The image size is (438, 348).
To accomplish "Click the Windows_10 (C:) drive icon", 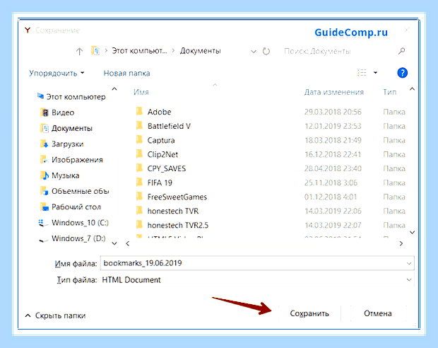I will 42,223.
